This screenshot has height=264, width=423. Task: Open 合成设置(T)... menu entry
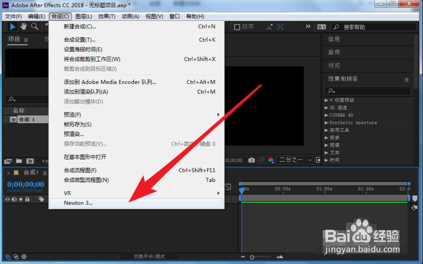tap(137, 40)
